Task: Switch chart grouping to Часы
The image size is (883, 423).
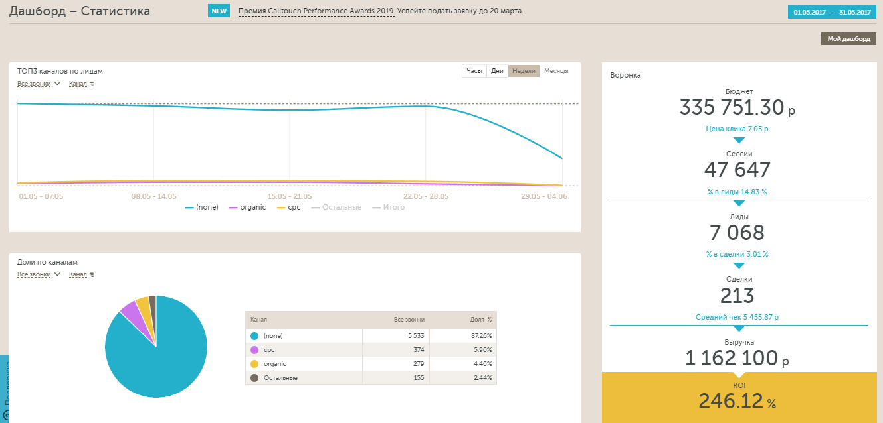Action: [474, 71]
